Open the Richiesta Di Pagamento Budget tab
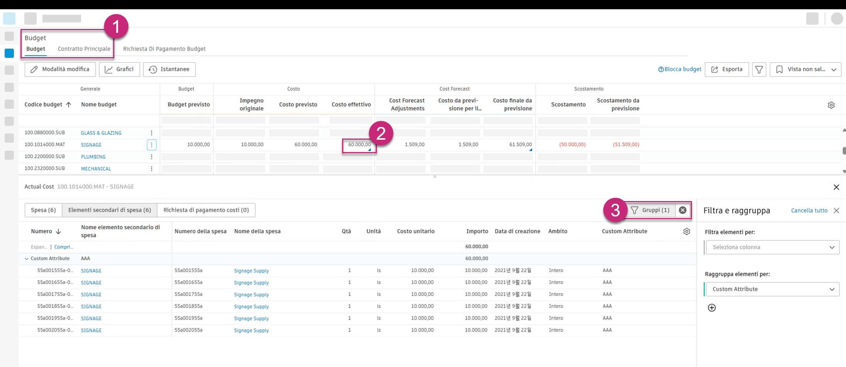The image size is (846, 367). pyautogui.click(x=164, y=49)
